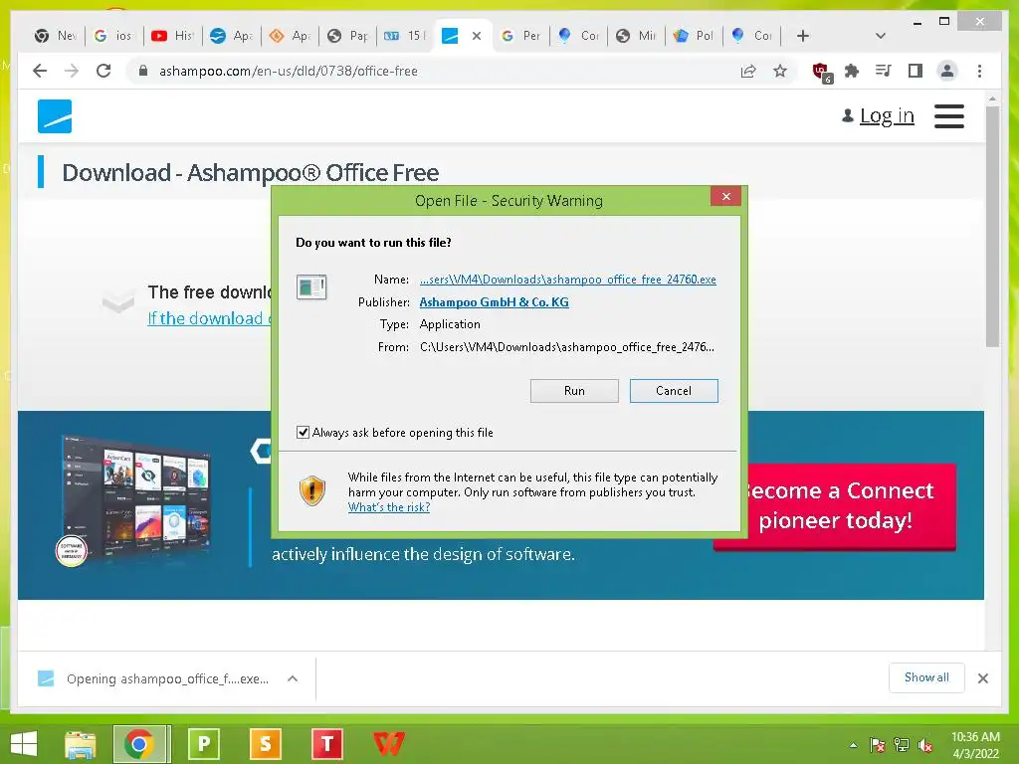The image size is (1019, 764).
Task: Open File Explorer from taskbar
Action: 80,744
